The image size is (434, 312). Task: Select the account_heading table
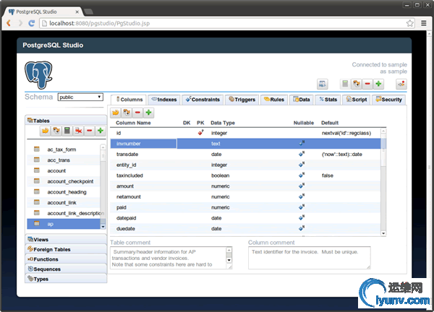pyautogui.click(x=64, y=192)
